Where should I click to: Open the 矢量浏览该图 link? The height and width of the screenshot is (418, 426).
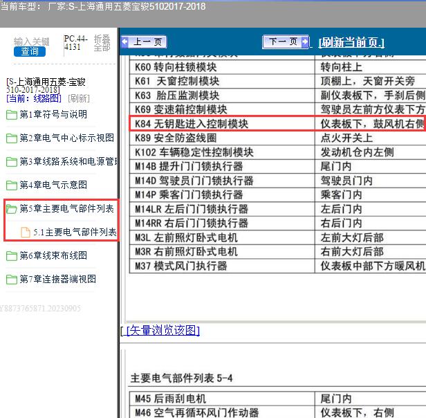pos(163,330)
